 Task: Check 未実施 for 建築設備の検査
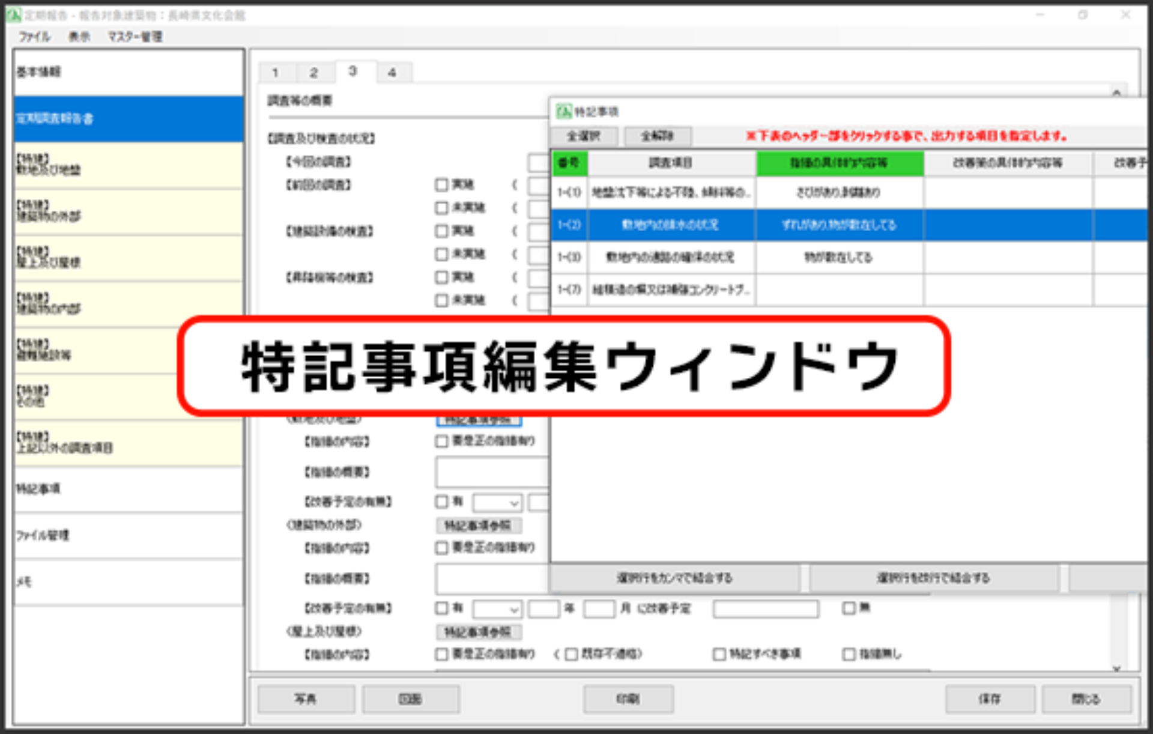441,254
